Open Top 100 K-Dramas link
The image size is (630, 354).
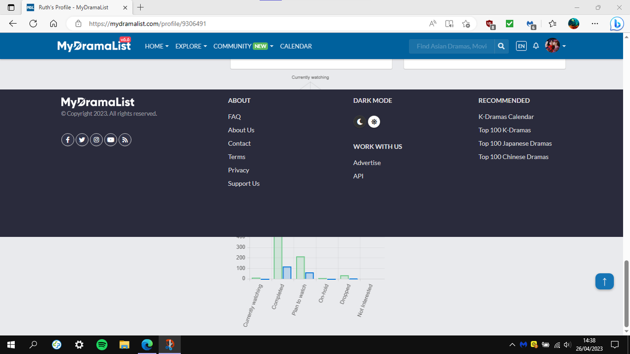504,130
